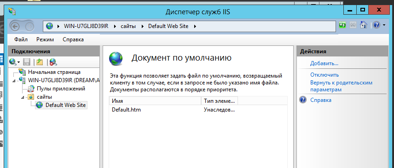Click the large globe icon beside page heading
This screenshot has height=168, width=394.
116,59
